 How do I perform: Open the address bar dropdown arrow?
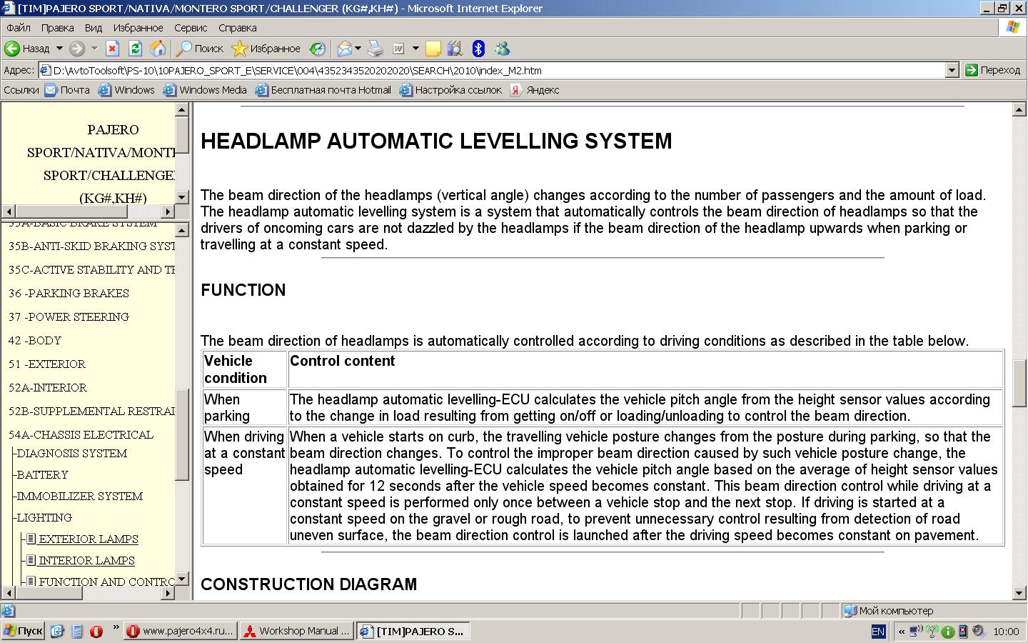(x=952, y=70)
